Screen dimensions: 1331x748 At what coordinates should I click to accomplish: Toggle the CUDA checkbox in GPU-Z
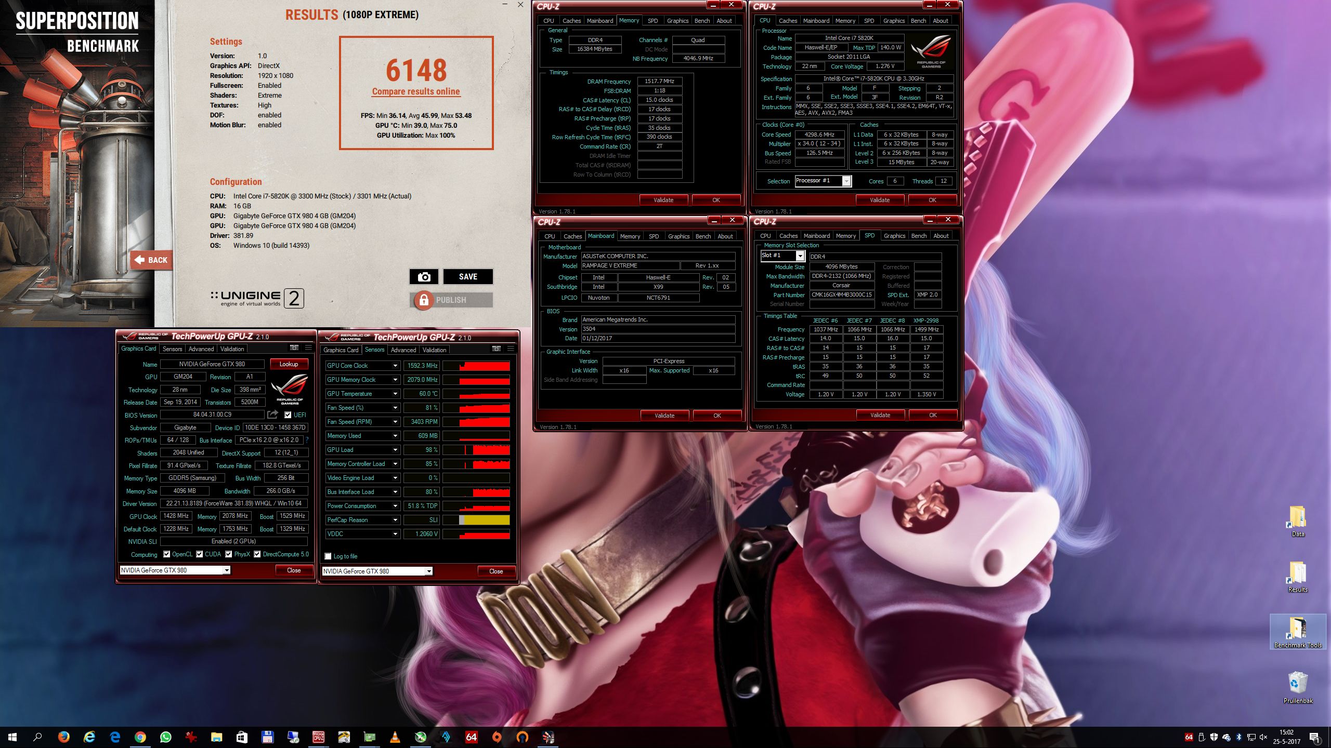click(199, 554)
